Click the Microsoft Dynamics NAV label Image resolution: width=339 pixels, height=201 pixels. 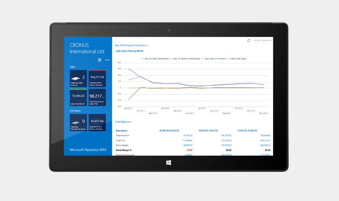click(88, 150)
